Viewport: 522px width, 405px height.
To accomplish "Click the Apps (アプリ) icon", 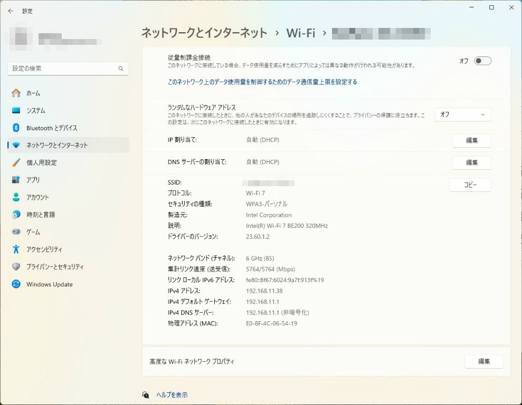I will 16,180.
